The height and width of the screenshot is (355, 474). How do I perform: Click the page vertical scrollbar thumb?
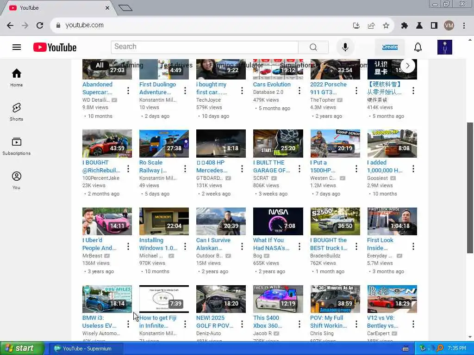pos(470,188)
